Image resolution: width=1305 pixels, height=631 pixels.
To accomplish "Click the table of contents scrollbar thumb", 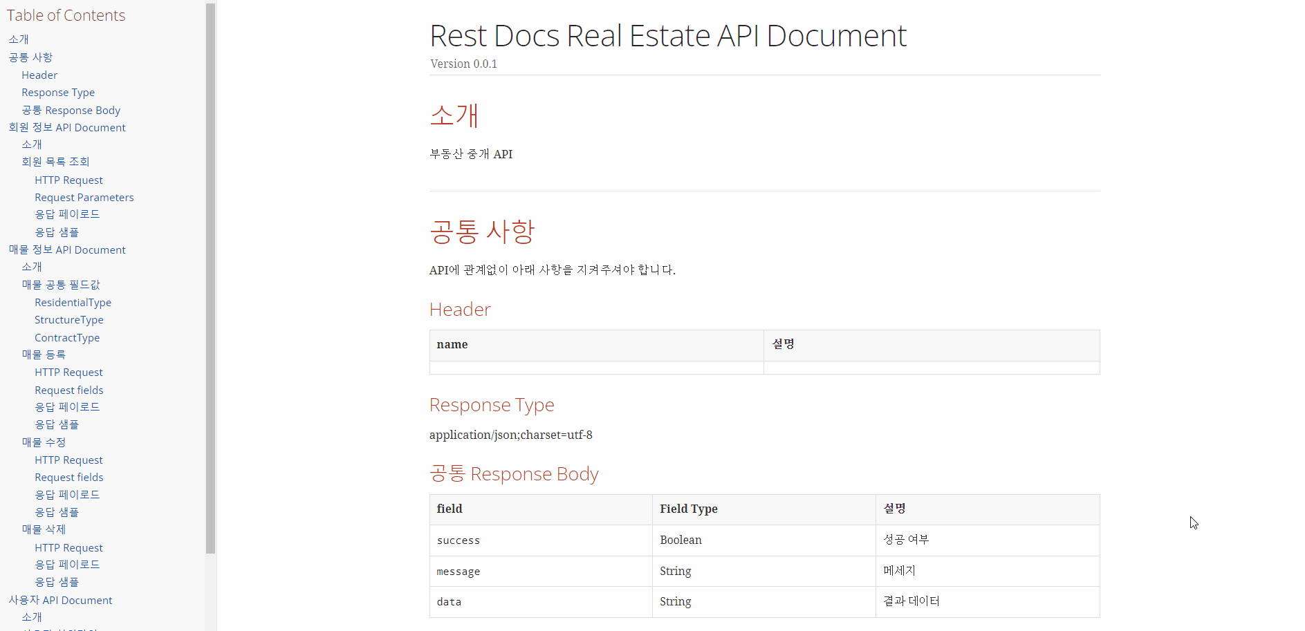I will pyautogui.click(x=210, y=278).
